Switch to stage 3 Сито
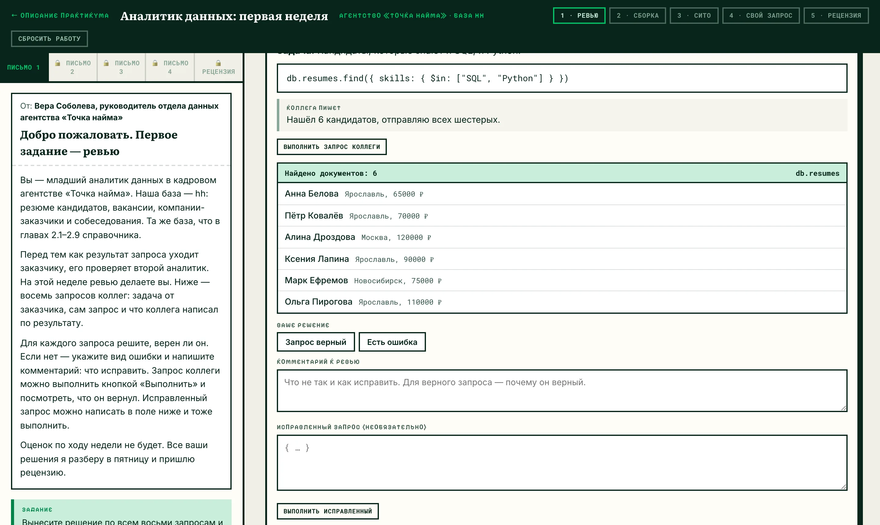The width and height of the screenshot is (880, 525). click(694, 16)
